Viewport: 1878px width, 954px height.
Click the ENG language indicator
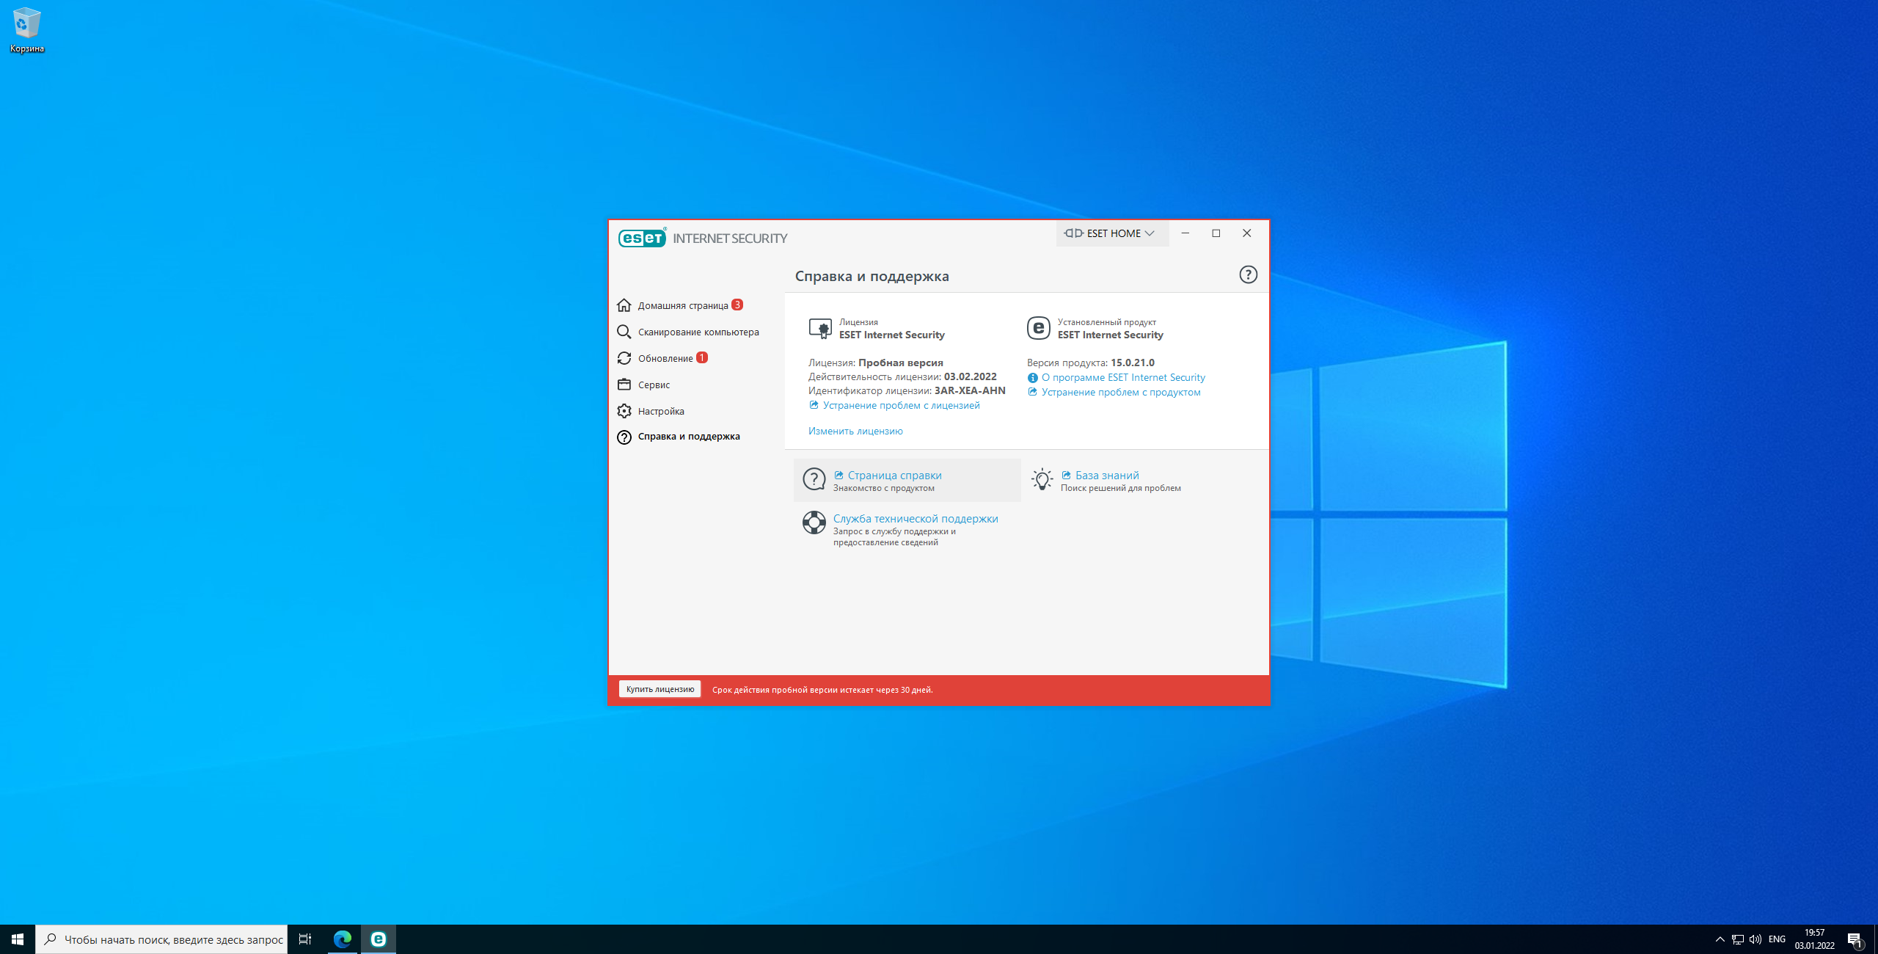click(1777, 939)
